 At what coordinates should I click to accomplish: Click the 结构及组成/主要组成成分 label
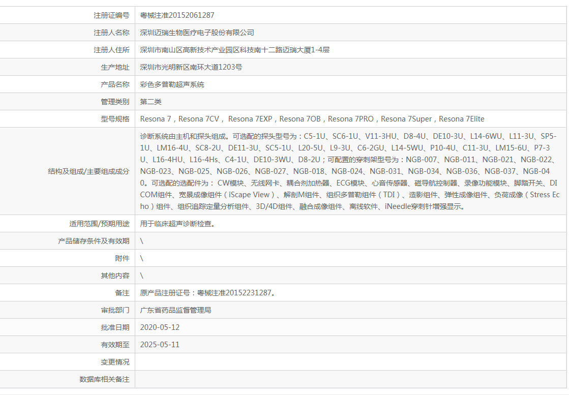tap(88, 171)
